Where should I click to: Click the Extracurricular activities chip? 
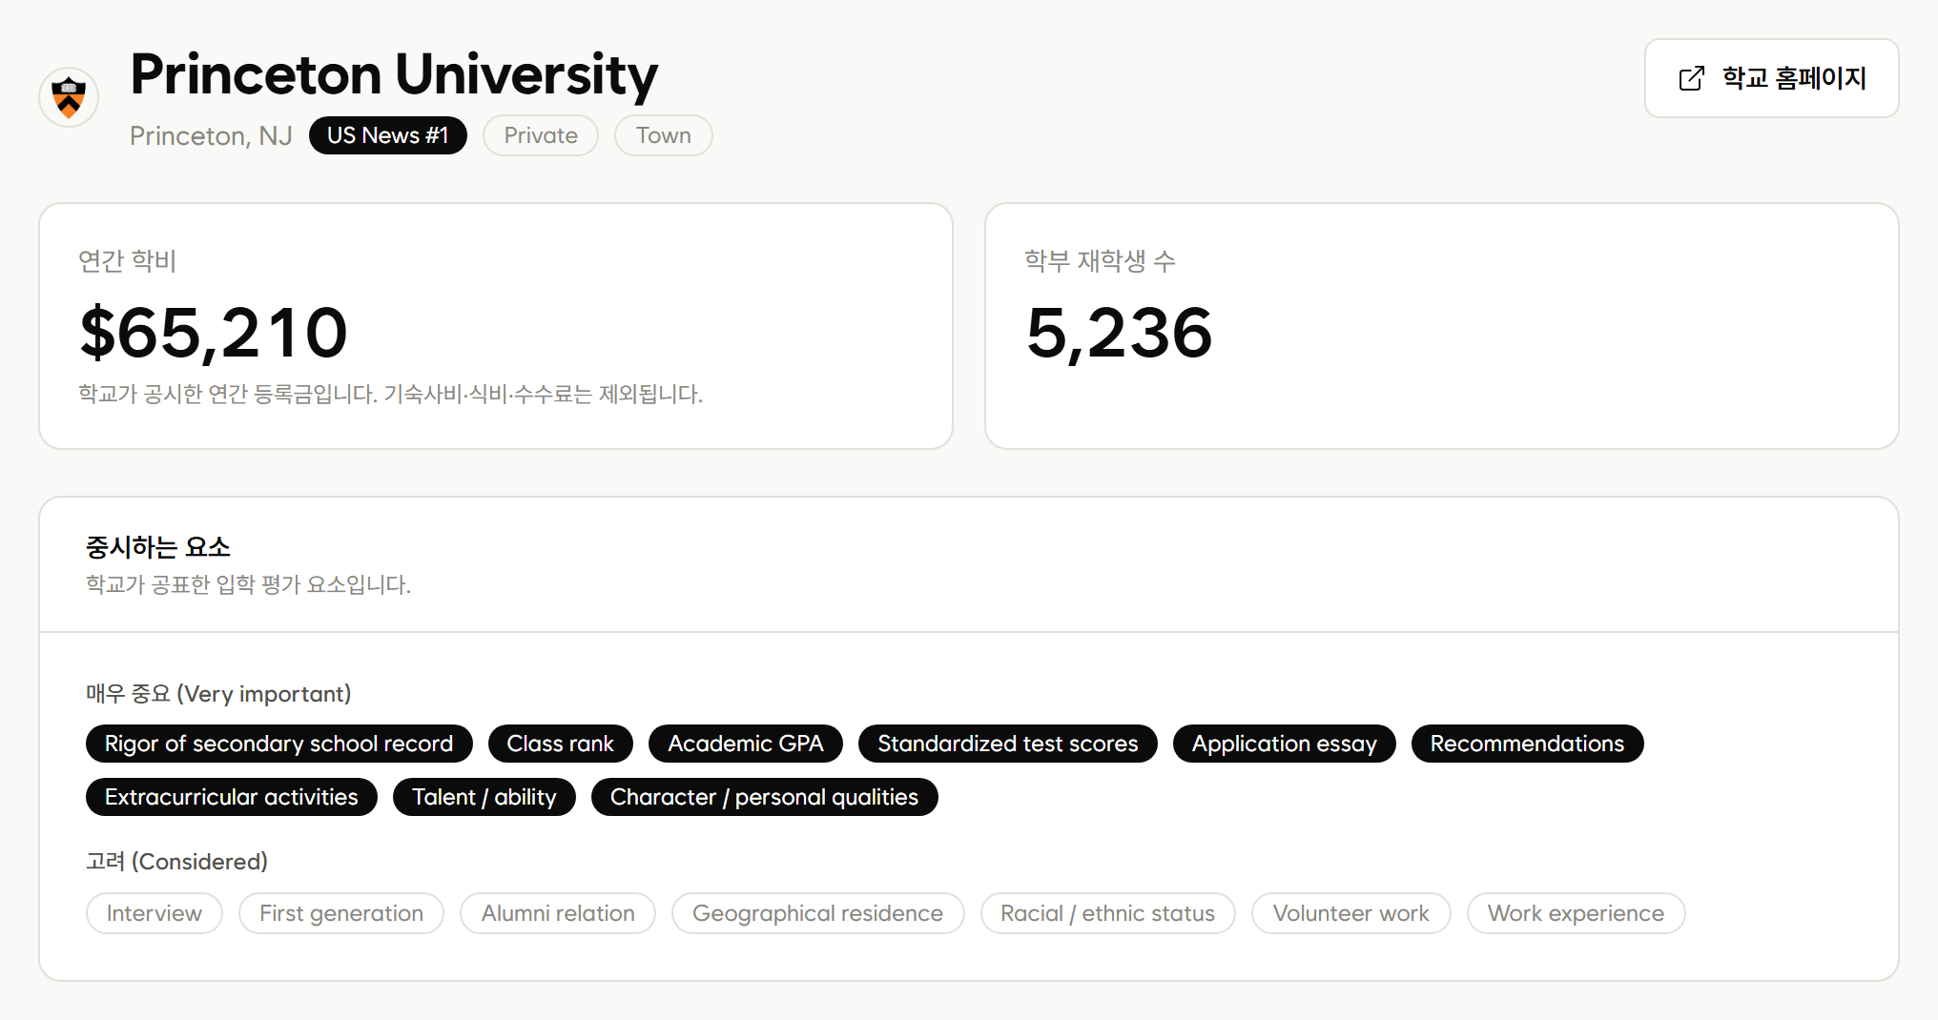point(231,797)
